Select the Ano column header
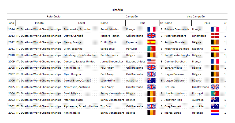Image resolution: width=235 pixels, height=123 pixels. (12, 23)
